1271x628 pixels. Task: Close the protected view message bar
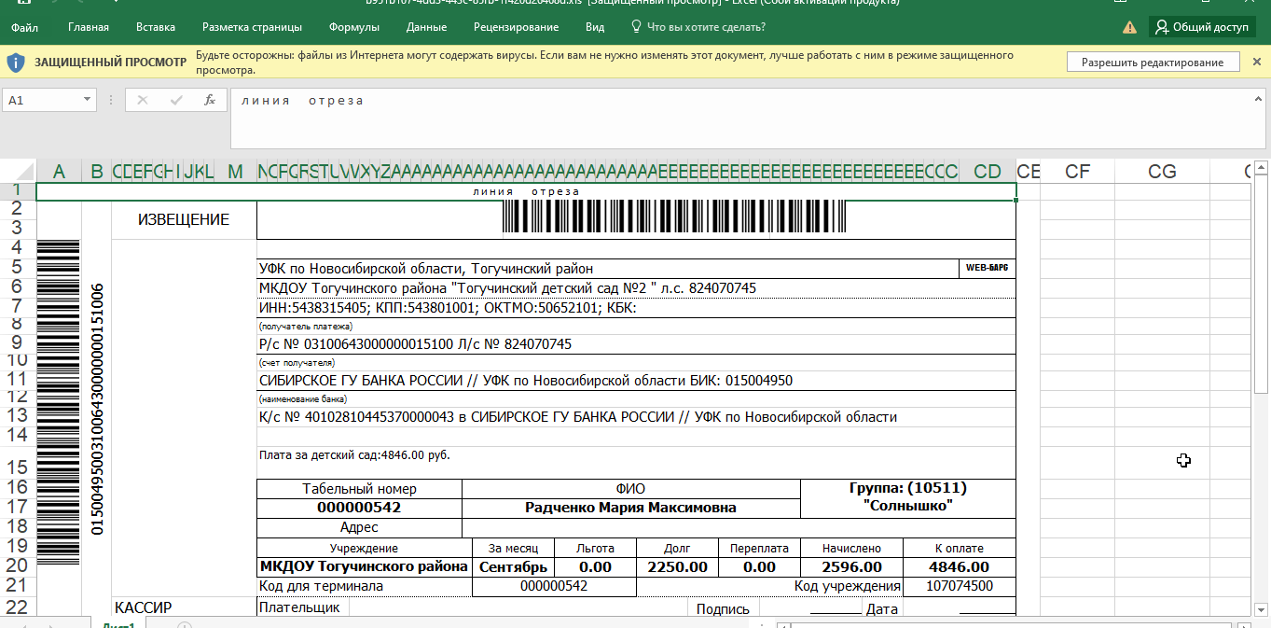(x=1256, y=62)
